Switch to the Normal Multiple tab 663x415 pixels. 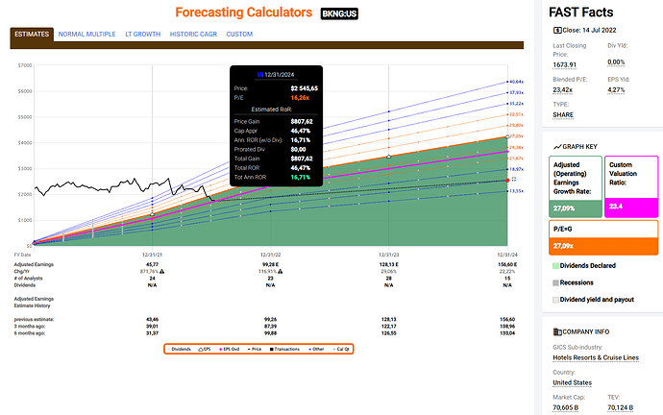(86, 34)
